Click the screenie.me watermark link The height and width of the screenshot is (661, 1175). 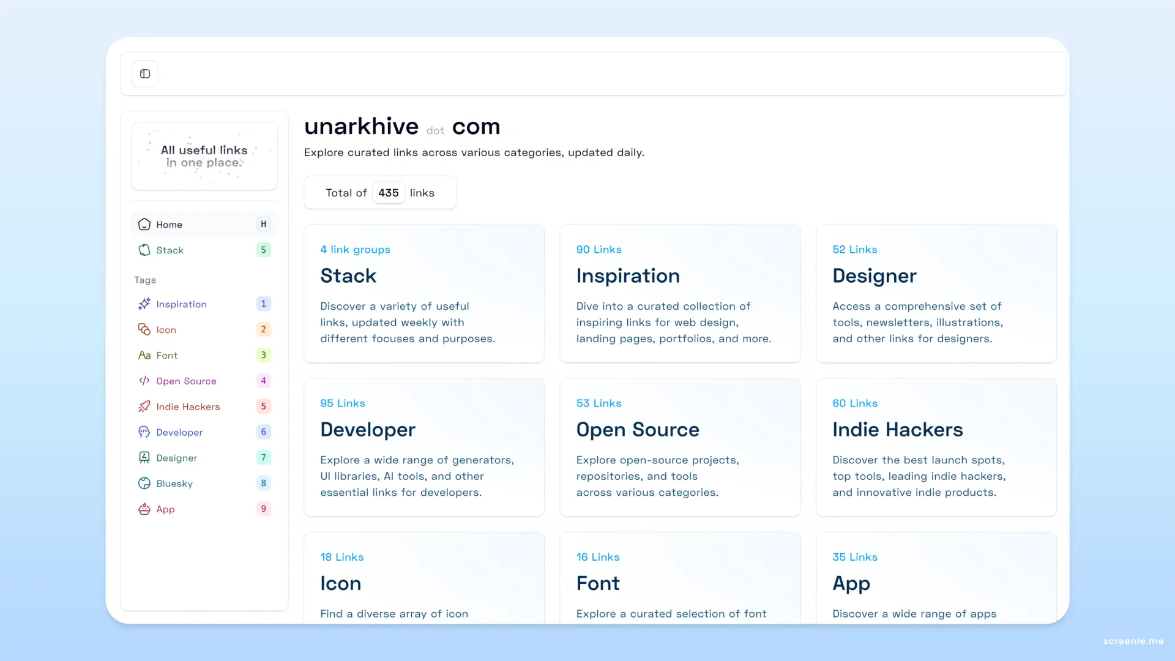click(1133, 641)
